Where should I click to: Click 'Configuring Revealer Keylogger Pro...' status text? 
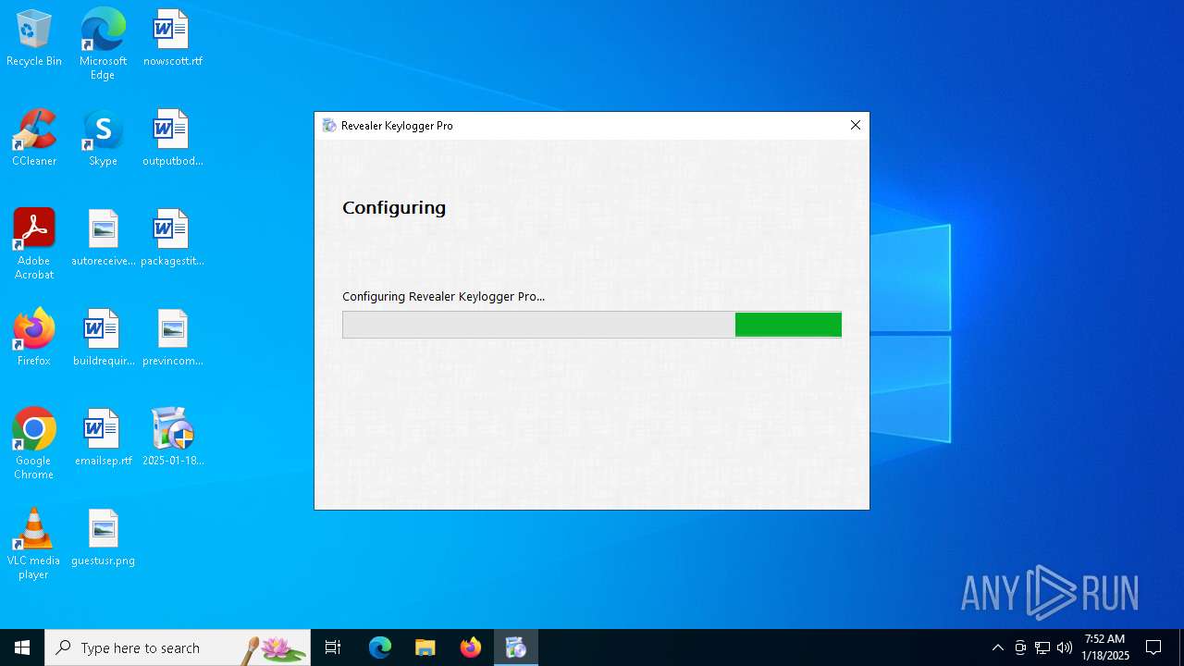pyautogui.click(x=444, y=297)
